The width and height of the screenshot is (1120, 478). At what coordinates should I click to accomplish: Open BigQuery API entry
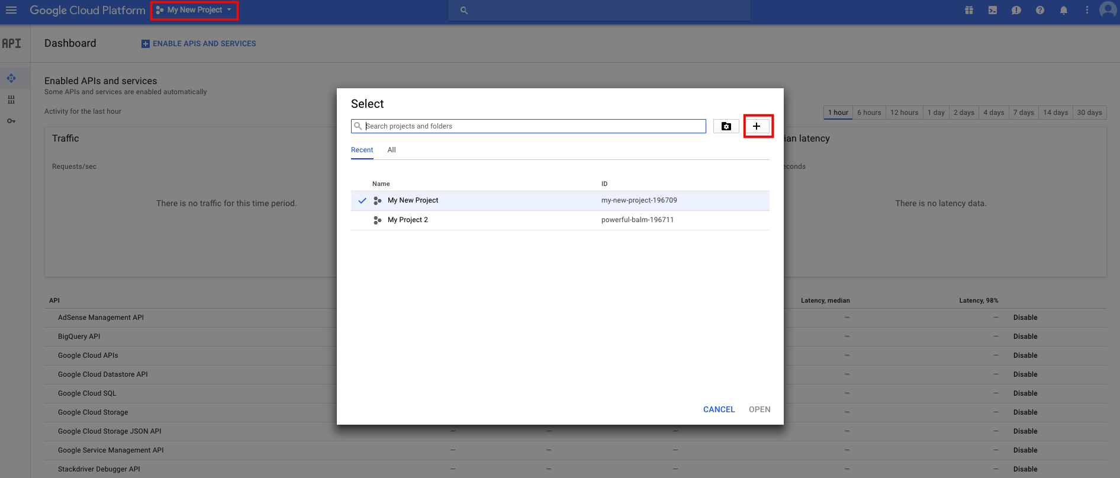click(x=79, y=336)
